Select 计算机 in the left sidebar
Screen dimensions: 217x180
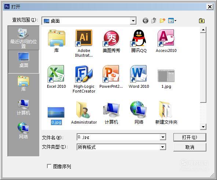(23, 107)
